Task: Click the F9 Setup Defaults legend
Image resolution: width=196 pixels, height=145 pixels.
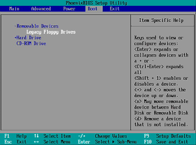Action: click(x=167, y=136)
